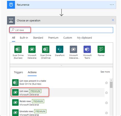Click the Choose an operation step icon
121x116 pixels.
click(x=11, y=20)
